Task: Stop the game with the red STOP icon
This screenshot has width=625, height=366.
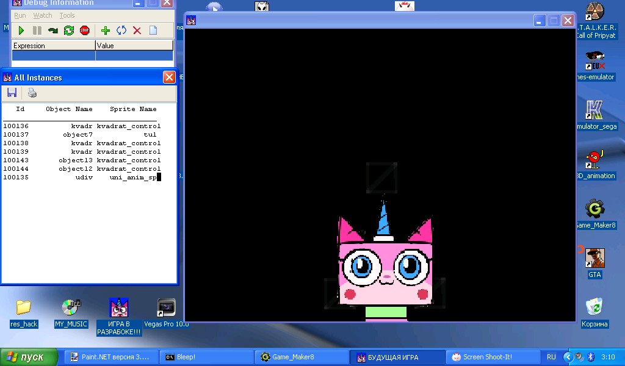Action: pyautogui.click(x=84, y=30)
